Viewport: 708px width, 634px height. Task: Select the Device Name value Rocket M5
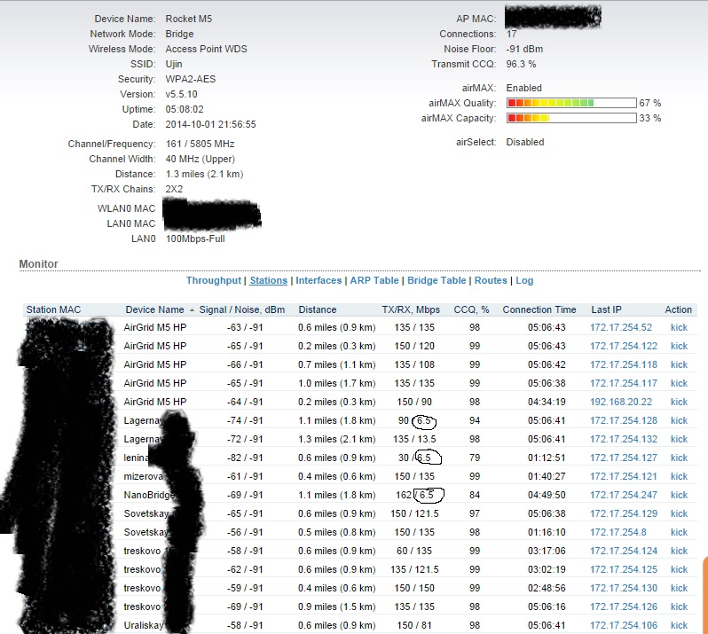click(x=188, y=19)
